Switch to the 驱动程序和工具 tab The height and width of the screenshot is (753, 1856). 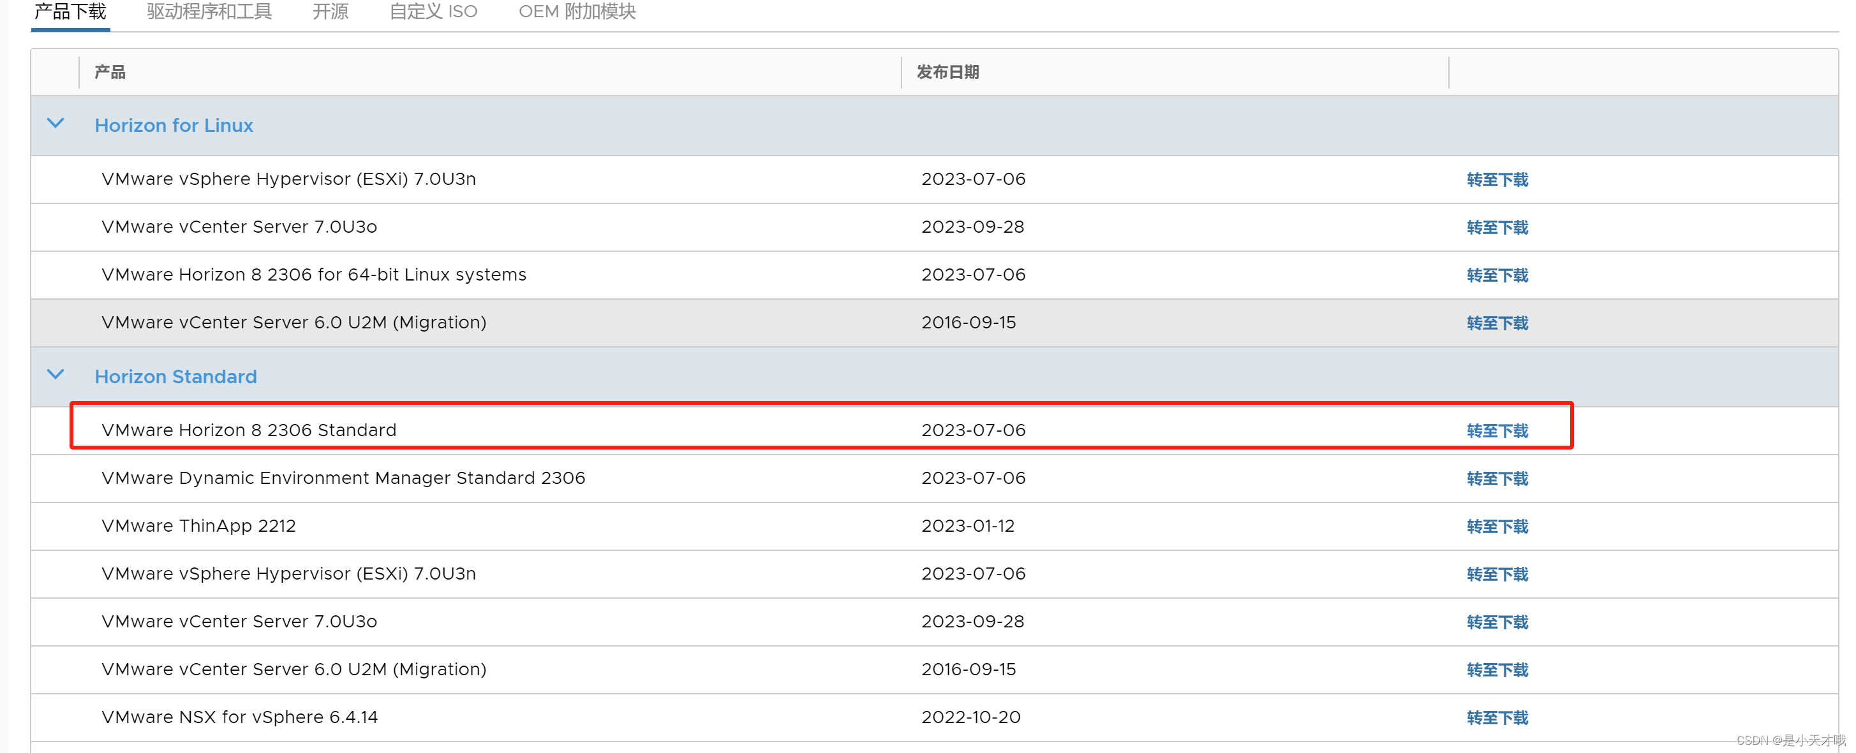(209, 11)
